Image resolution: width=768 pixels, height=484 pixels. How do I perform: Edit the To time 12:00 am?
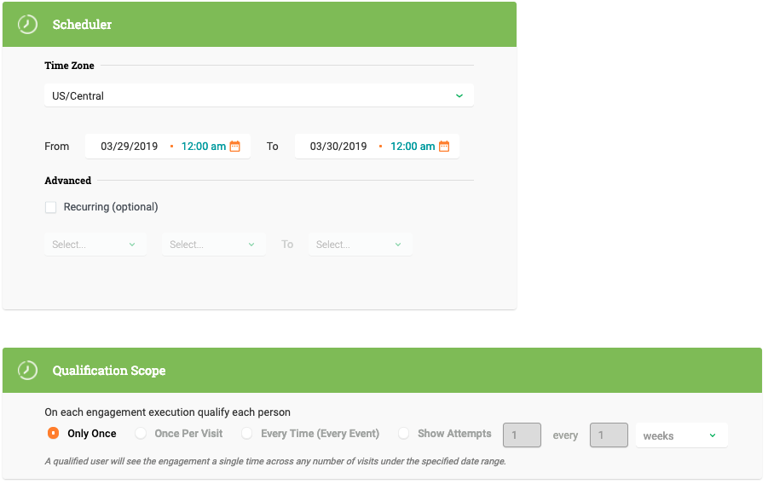click(x=413, y=147)
